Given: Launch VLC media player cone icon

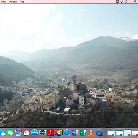Looking at the screenshot, I should coord(91,133).
